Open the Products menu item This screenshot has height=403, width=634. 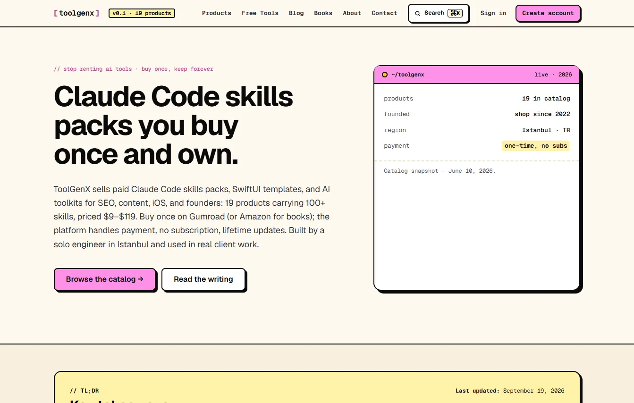(x=217, y=13)
